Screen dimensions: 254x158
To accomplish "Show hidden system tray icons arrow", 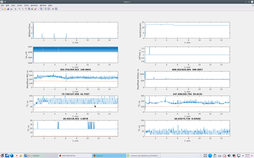I will tap(244, 156).
